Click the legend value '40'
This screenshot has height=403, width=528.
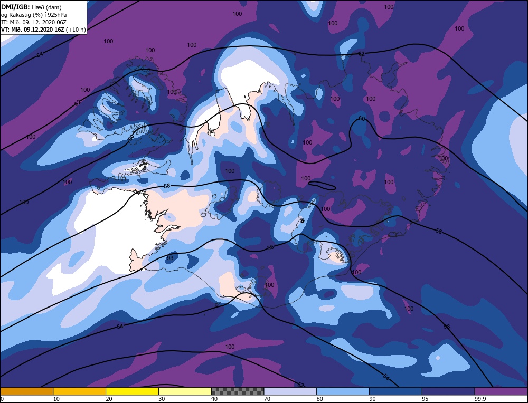pos(214,399)
